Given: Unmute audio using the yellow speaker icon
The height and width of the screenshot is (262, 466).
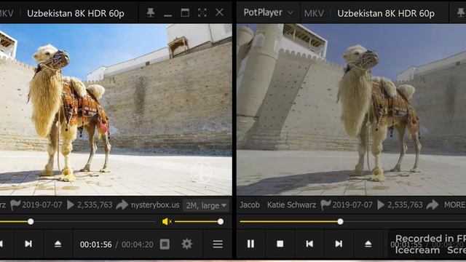Looking at the screenshot, I should pyautogui.click(x=167, y=221).
